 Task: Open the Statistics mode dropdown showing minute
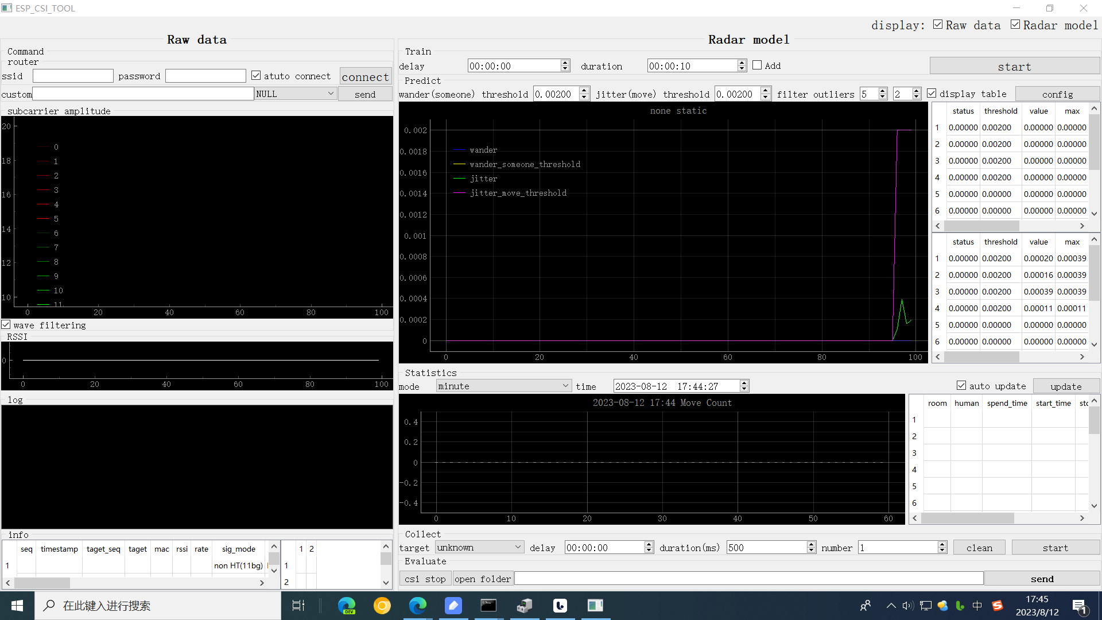pos(503,385)
